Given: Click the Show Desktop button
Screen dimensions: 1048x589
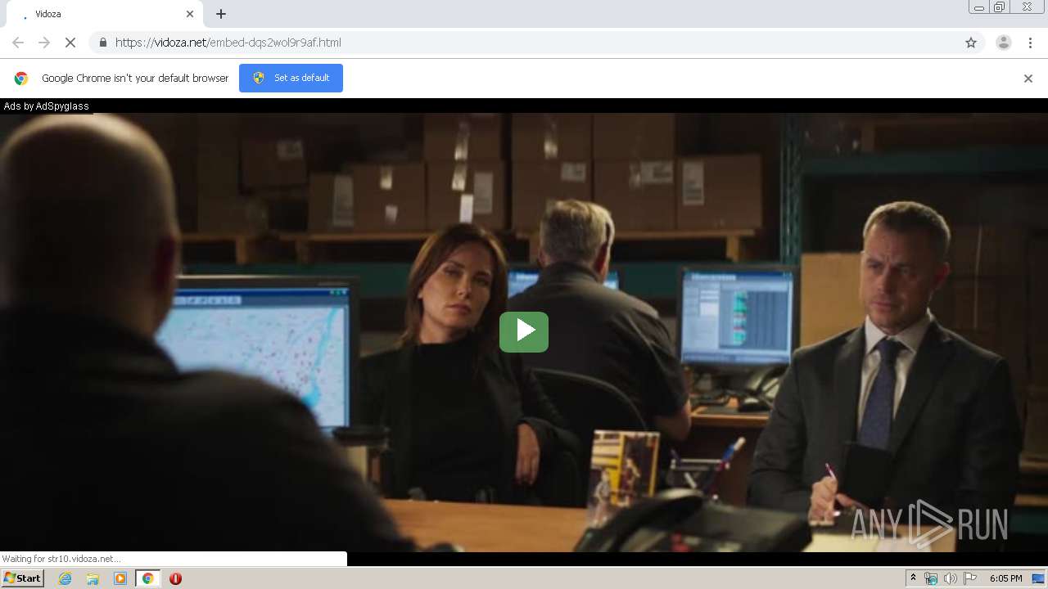Looking at the screenshot, I should tap(1039, 578).
